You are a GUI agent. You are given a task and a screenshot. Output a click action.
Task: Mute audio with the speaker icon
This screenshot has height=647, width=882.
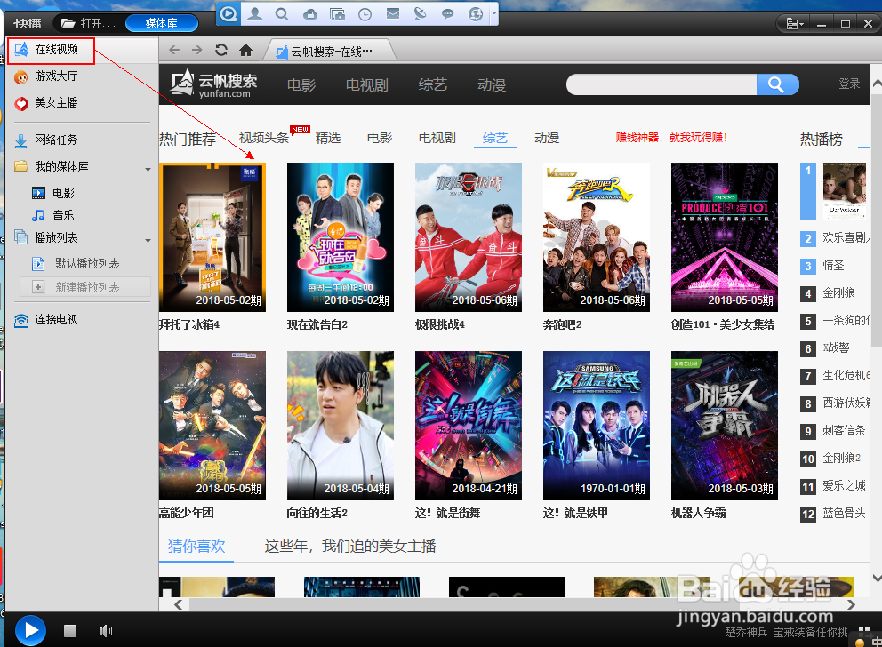pos(105,631)
